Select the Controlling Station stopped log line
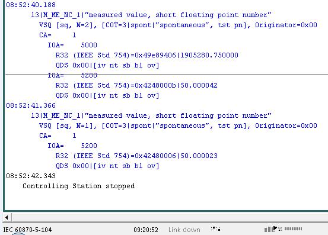This screenshot has height=235, width=328. click(x=78, y=186)
